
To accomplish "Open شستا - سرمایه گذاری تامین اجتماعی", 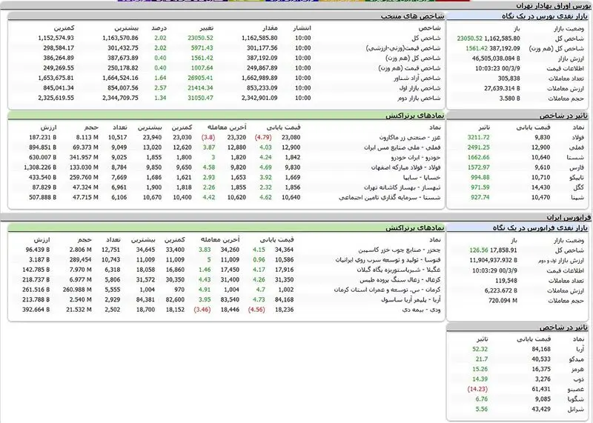I will [390, 197].
